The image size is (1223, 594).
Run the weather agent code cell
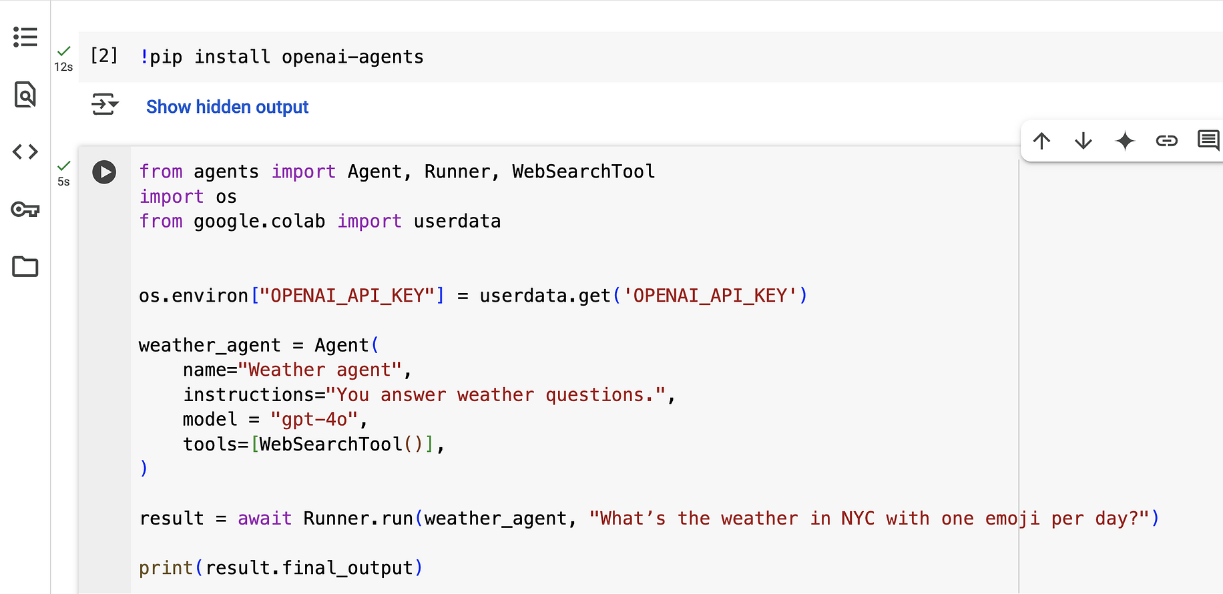tap(104, 172)
